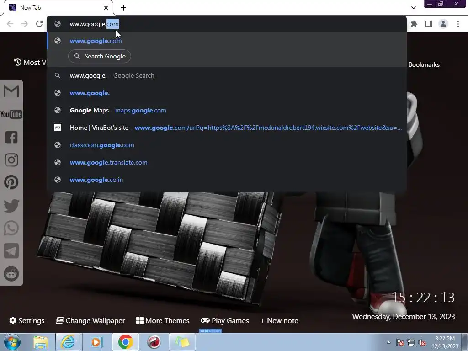468x351 pixels.
Task: Open the Extensions puzzle icon
Action: (414, 24)
